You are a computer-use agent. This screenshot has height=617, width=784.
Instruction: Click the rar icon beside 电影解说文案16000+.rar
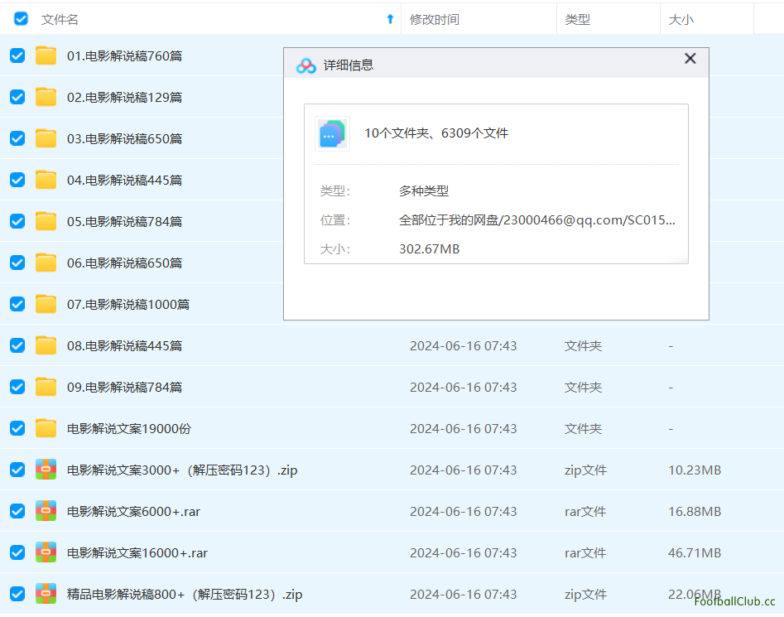point(46,552)
